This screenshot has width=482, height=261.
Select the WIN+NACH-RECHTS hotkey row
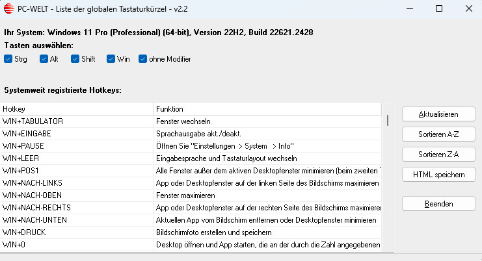point(191,208)
